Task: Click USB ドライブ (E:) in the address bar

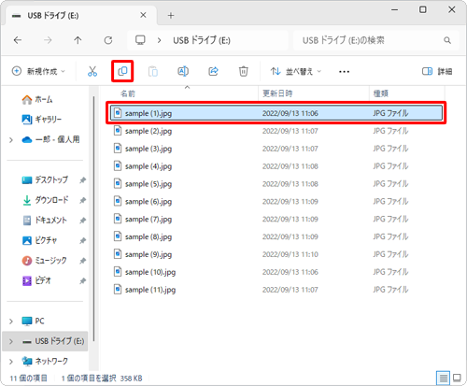Action: tap(202, 40)
